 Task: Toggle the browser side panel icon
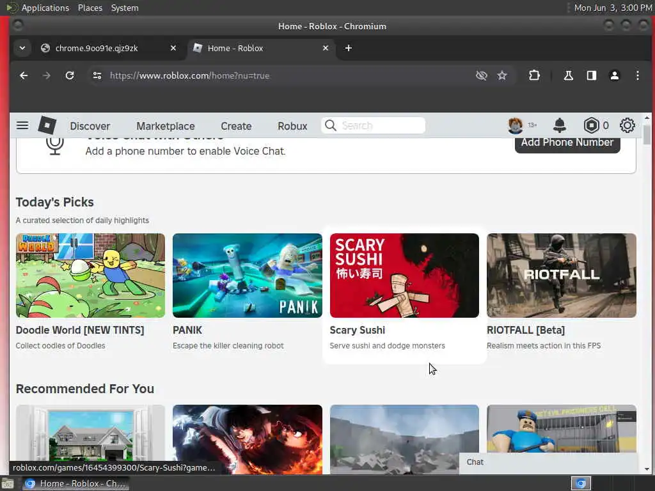[x=591, y=75]
